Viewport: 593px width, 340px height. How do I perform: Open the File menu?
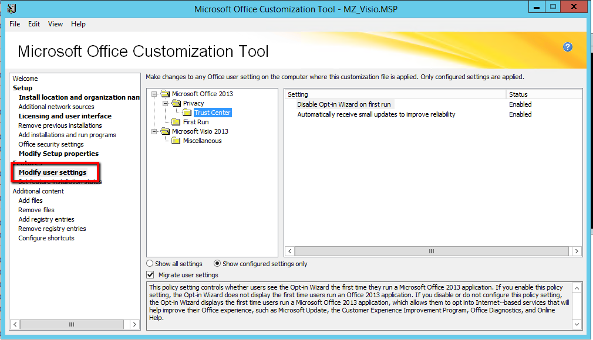click(15, 24)
